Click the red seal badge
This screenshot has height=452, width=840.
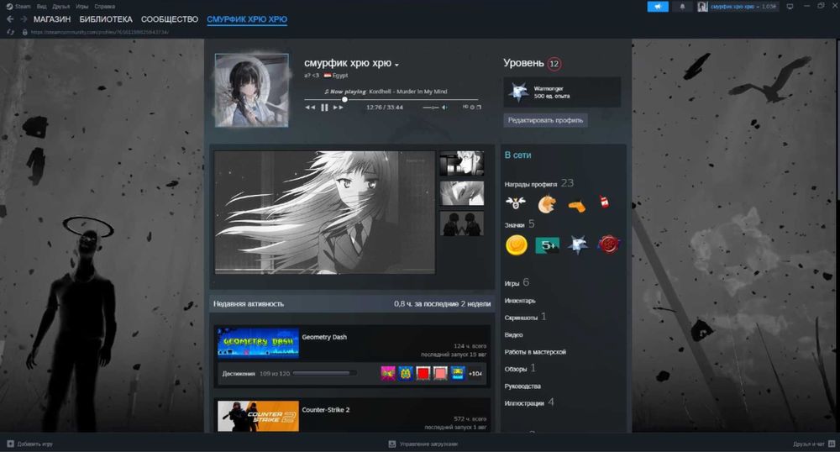608,245
